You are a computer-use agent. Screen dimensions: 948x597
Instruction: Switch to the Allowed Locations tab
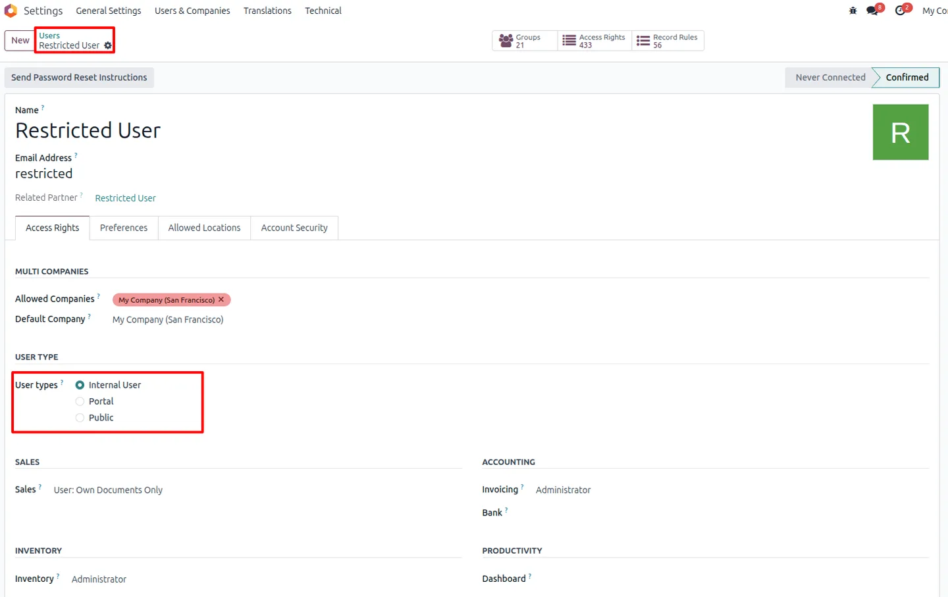click(204, 228)
